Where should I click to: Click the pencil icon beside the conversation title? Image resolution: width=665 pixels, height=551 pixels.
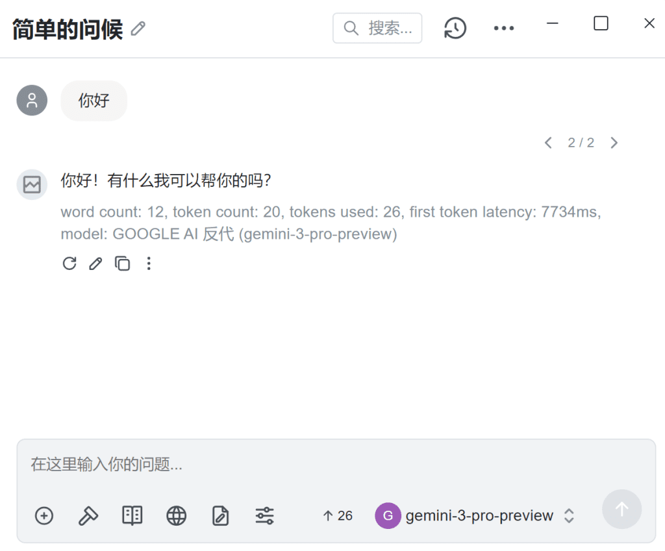[138, 29]
